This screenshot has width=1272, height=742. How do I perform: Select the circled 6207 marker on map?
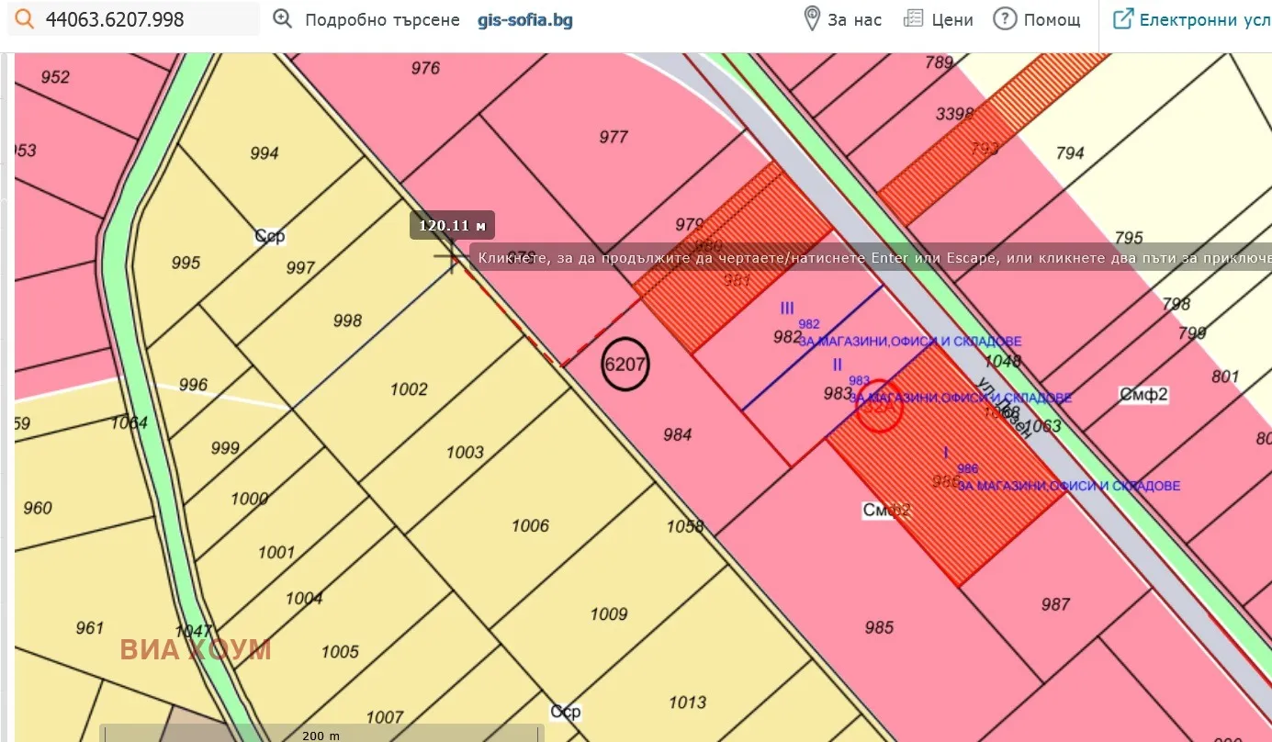pyautogui.click(x=625, y=365)
